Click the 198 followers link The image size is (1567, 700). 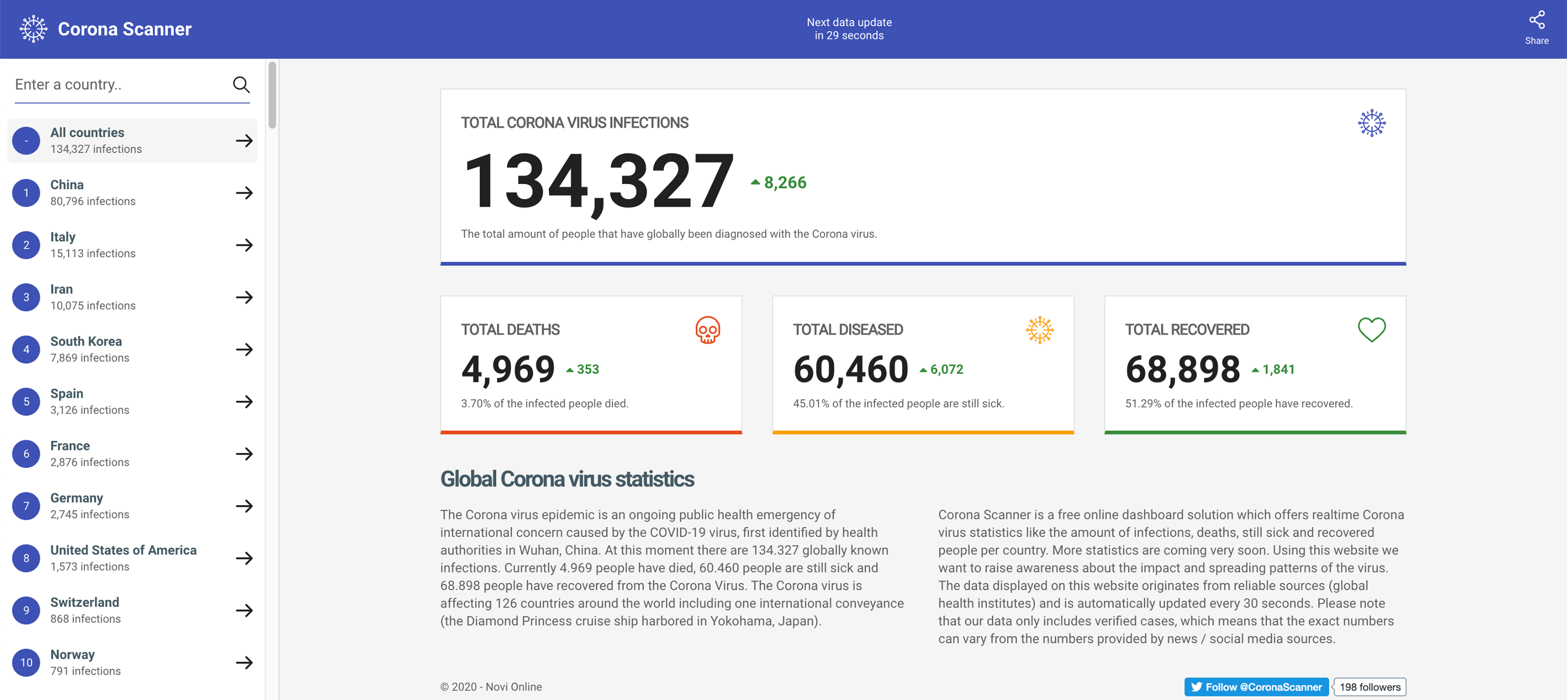pyautogui.click(x=1370, y=687)
